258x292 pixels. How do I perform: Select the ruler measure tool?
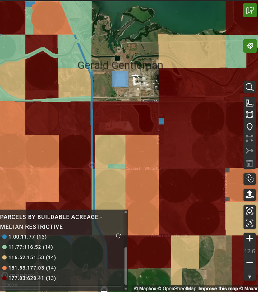point(250,103)
